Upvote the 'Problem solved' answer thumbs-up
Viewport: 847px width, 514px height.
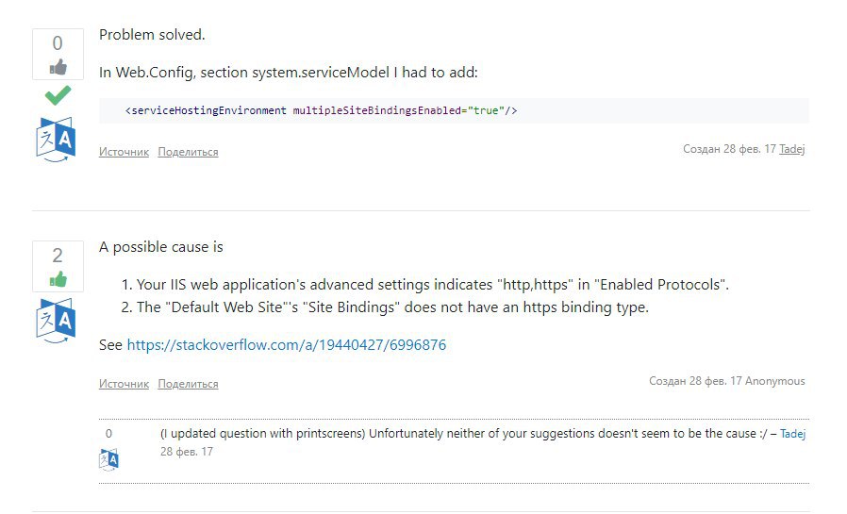(x=58, y=67)
